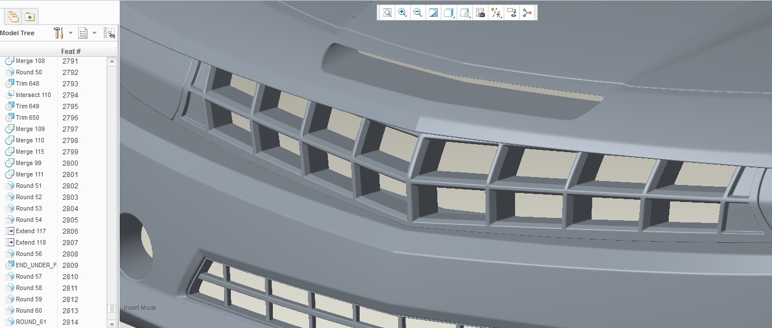Click the Model Tree scrollbar thumb

pyautogui.click(x=112, y=308)
